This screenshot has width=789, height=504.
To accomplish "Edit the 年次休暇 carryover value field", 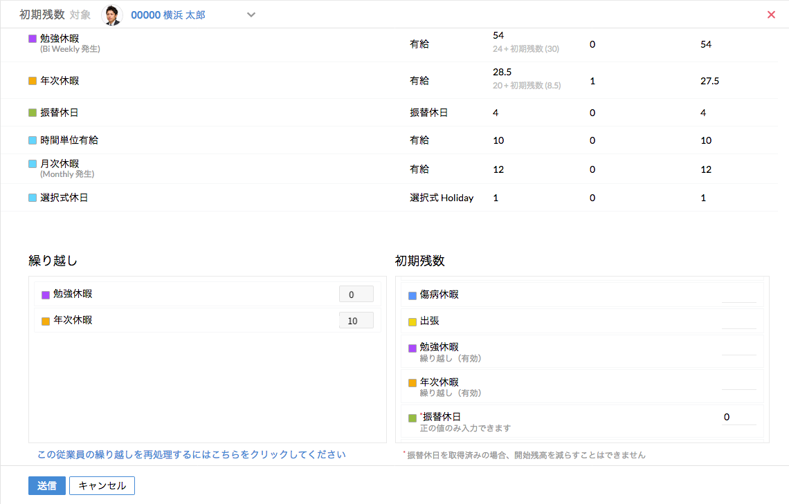I will (356, 321).
